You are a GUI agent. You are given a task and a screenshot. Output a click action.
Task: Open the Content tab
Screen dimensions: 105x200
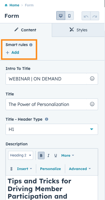point(26,30)
